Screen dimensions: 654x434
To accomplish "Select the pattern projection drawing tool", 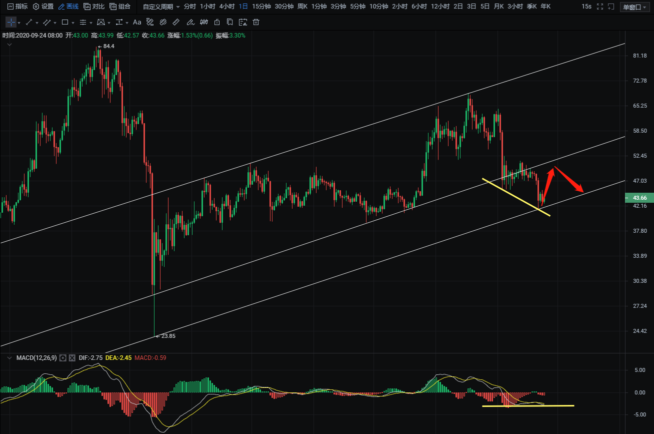I will [101, 23].
